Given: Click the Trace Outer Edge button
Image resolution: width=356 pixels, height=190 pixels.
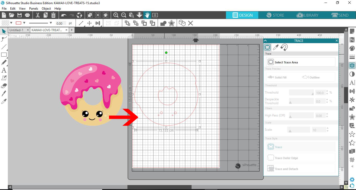Looking at the screenshot, I should (x=301, y=158).
